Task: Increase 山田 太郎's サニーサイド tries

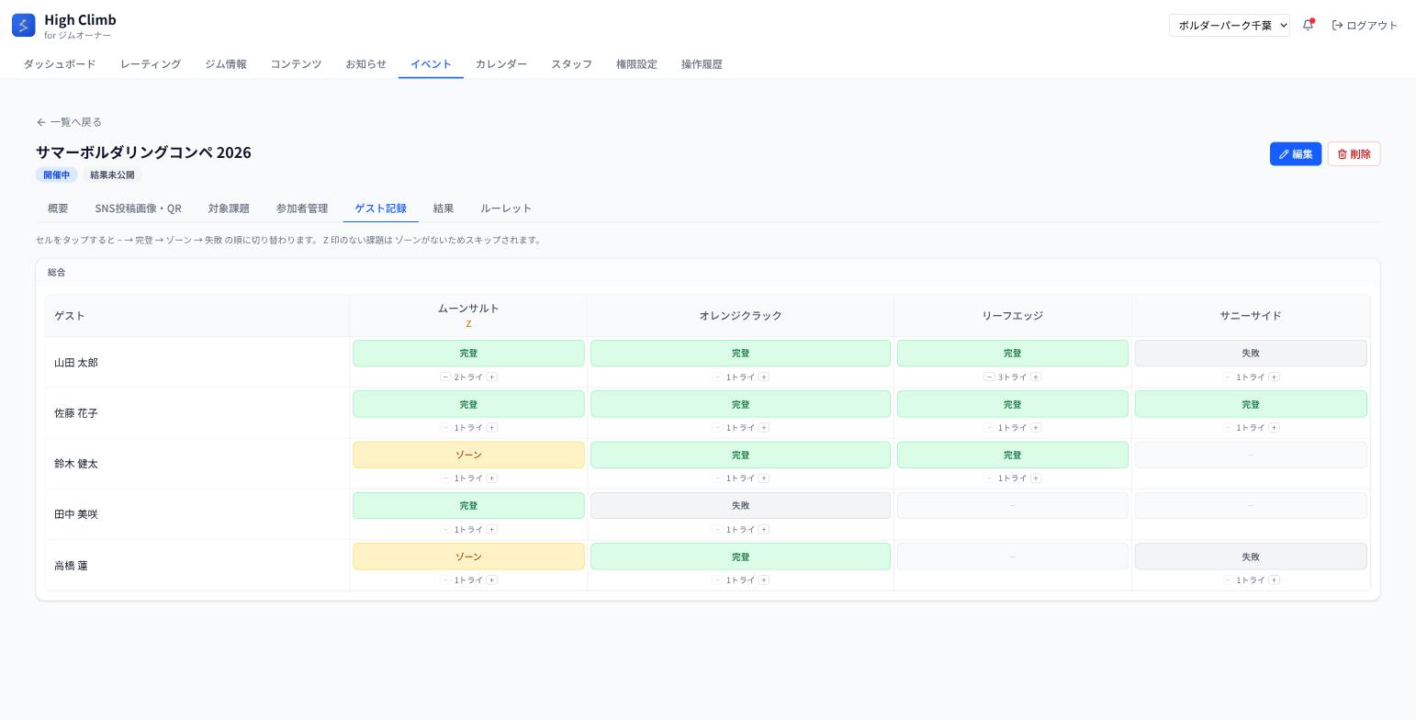Action: click(x=1275, y=377)
